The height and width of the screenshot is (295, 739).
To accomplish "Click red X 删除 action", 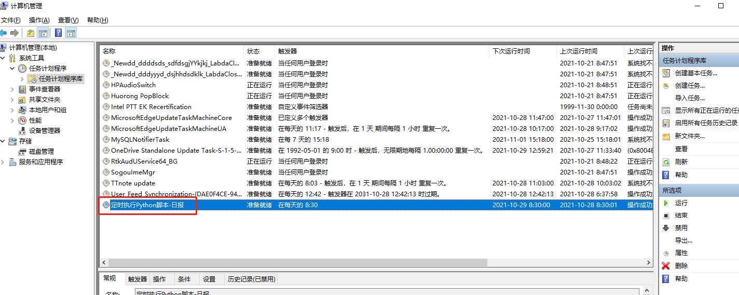I will (x=681, y=266).
